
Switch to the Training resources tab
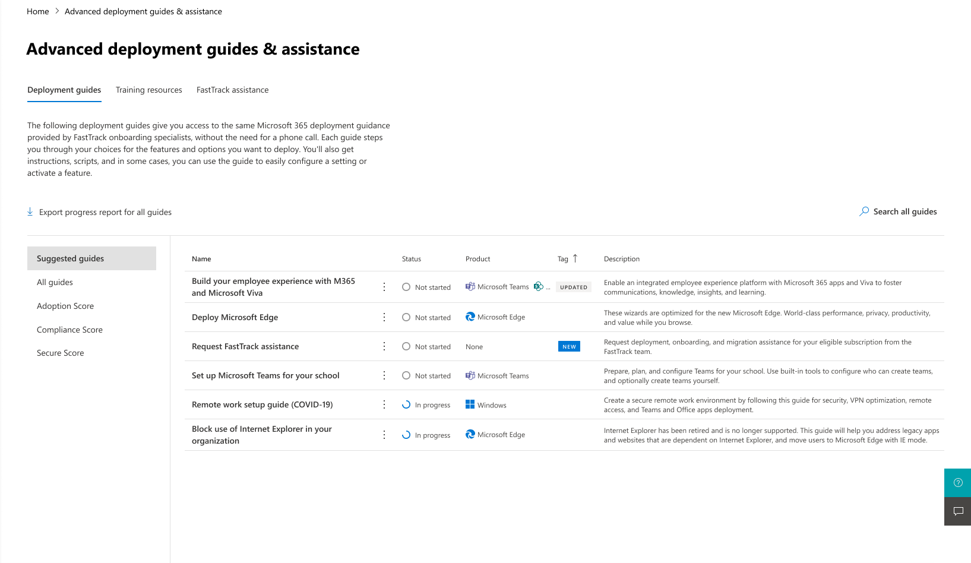tap(148, 90)
